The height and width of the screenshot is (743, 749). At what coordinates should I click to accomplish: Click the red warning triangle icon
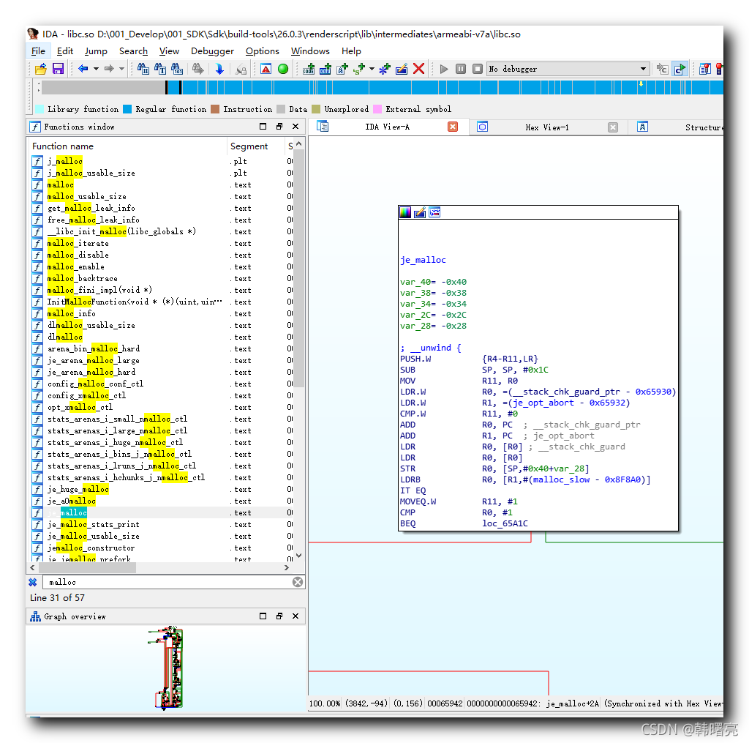point(266,69)
